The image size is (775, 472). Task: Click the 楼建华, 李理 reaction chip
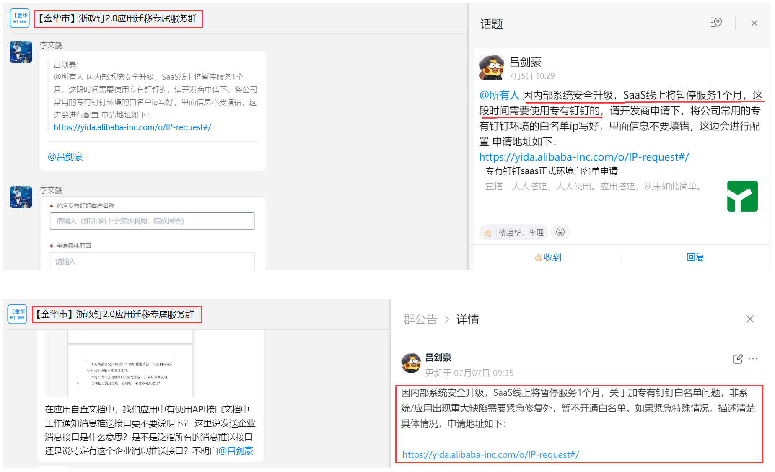pos(513,232)
